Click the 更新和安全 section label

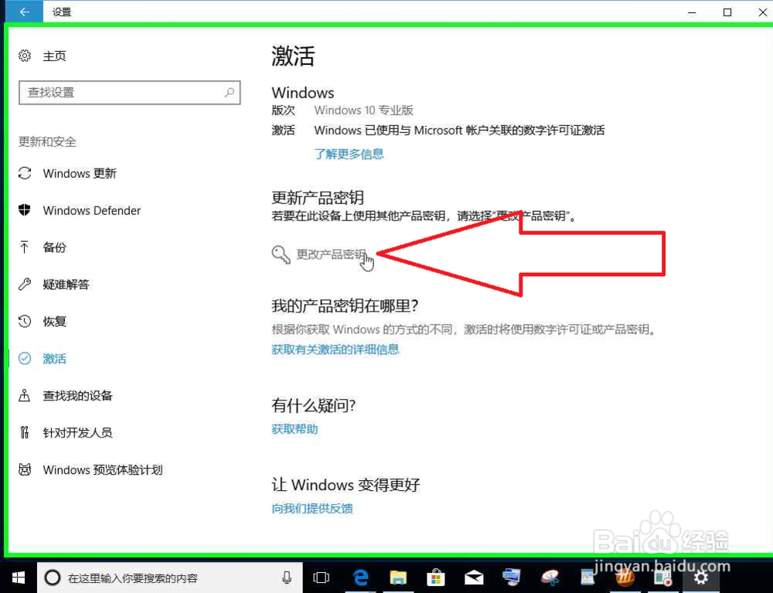pyautogui.click(x=47, y=142)
